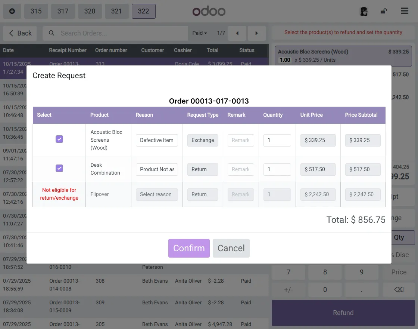Open Desk Combination Return type dropdown

tap(203, 169)
